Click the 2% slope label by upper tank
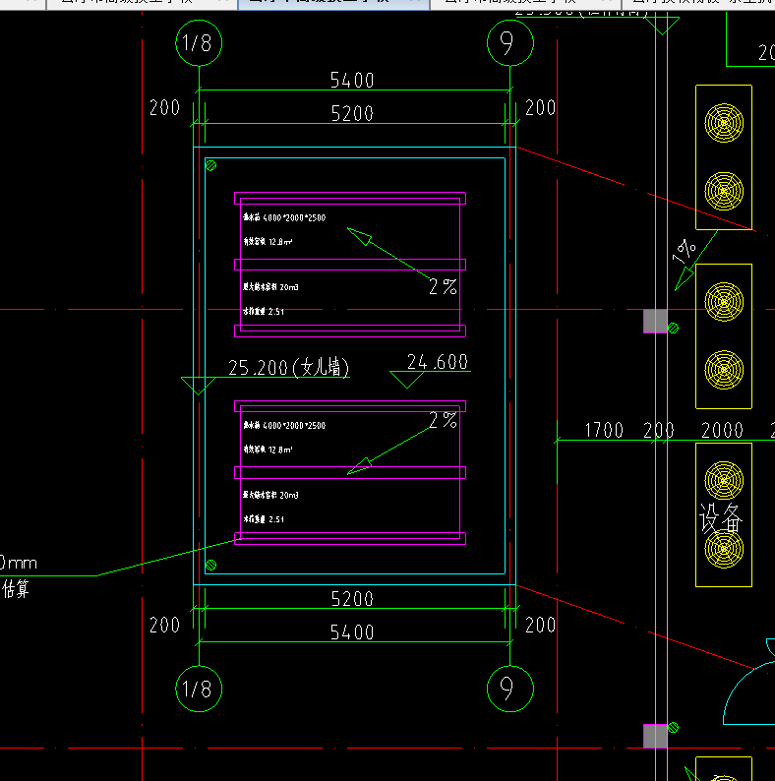 (x=443, y=287)
